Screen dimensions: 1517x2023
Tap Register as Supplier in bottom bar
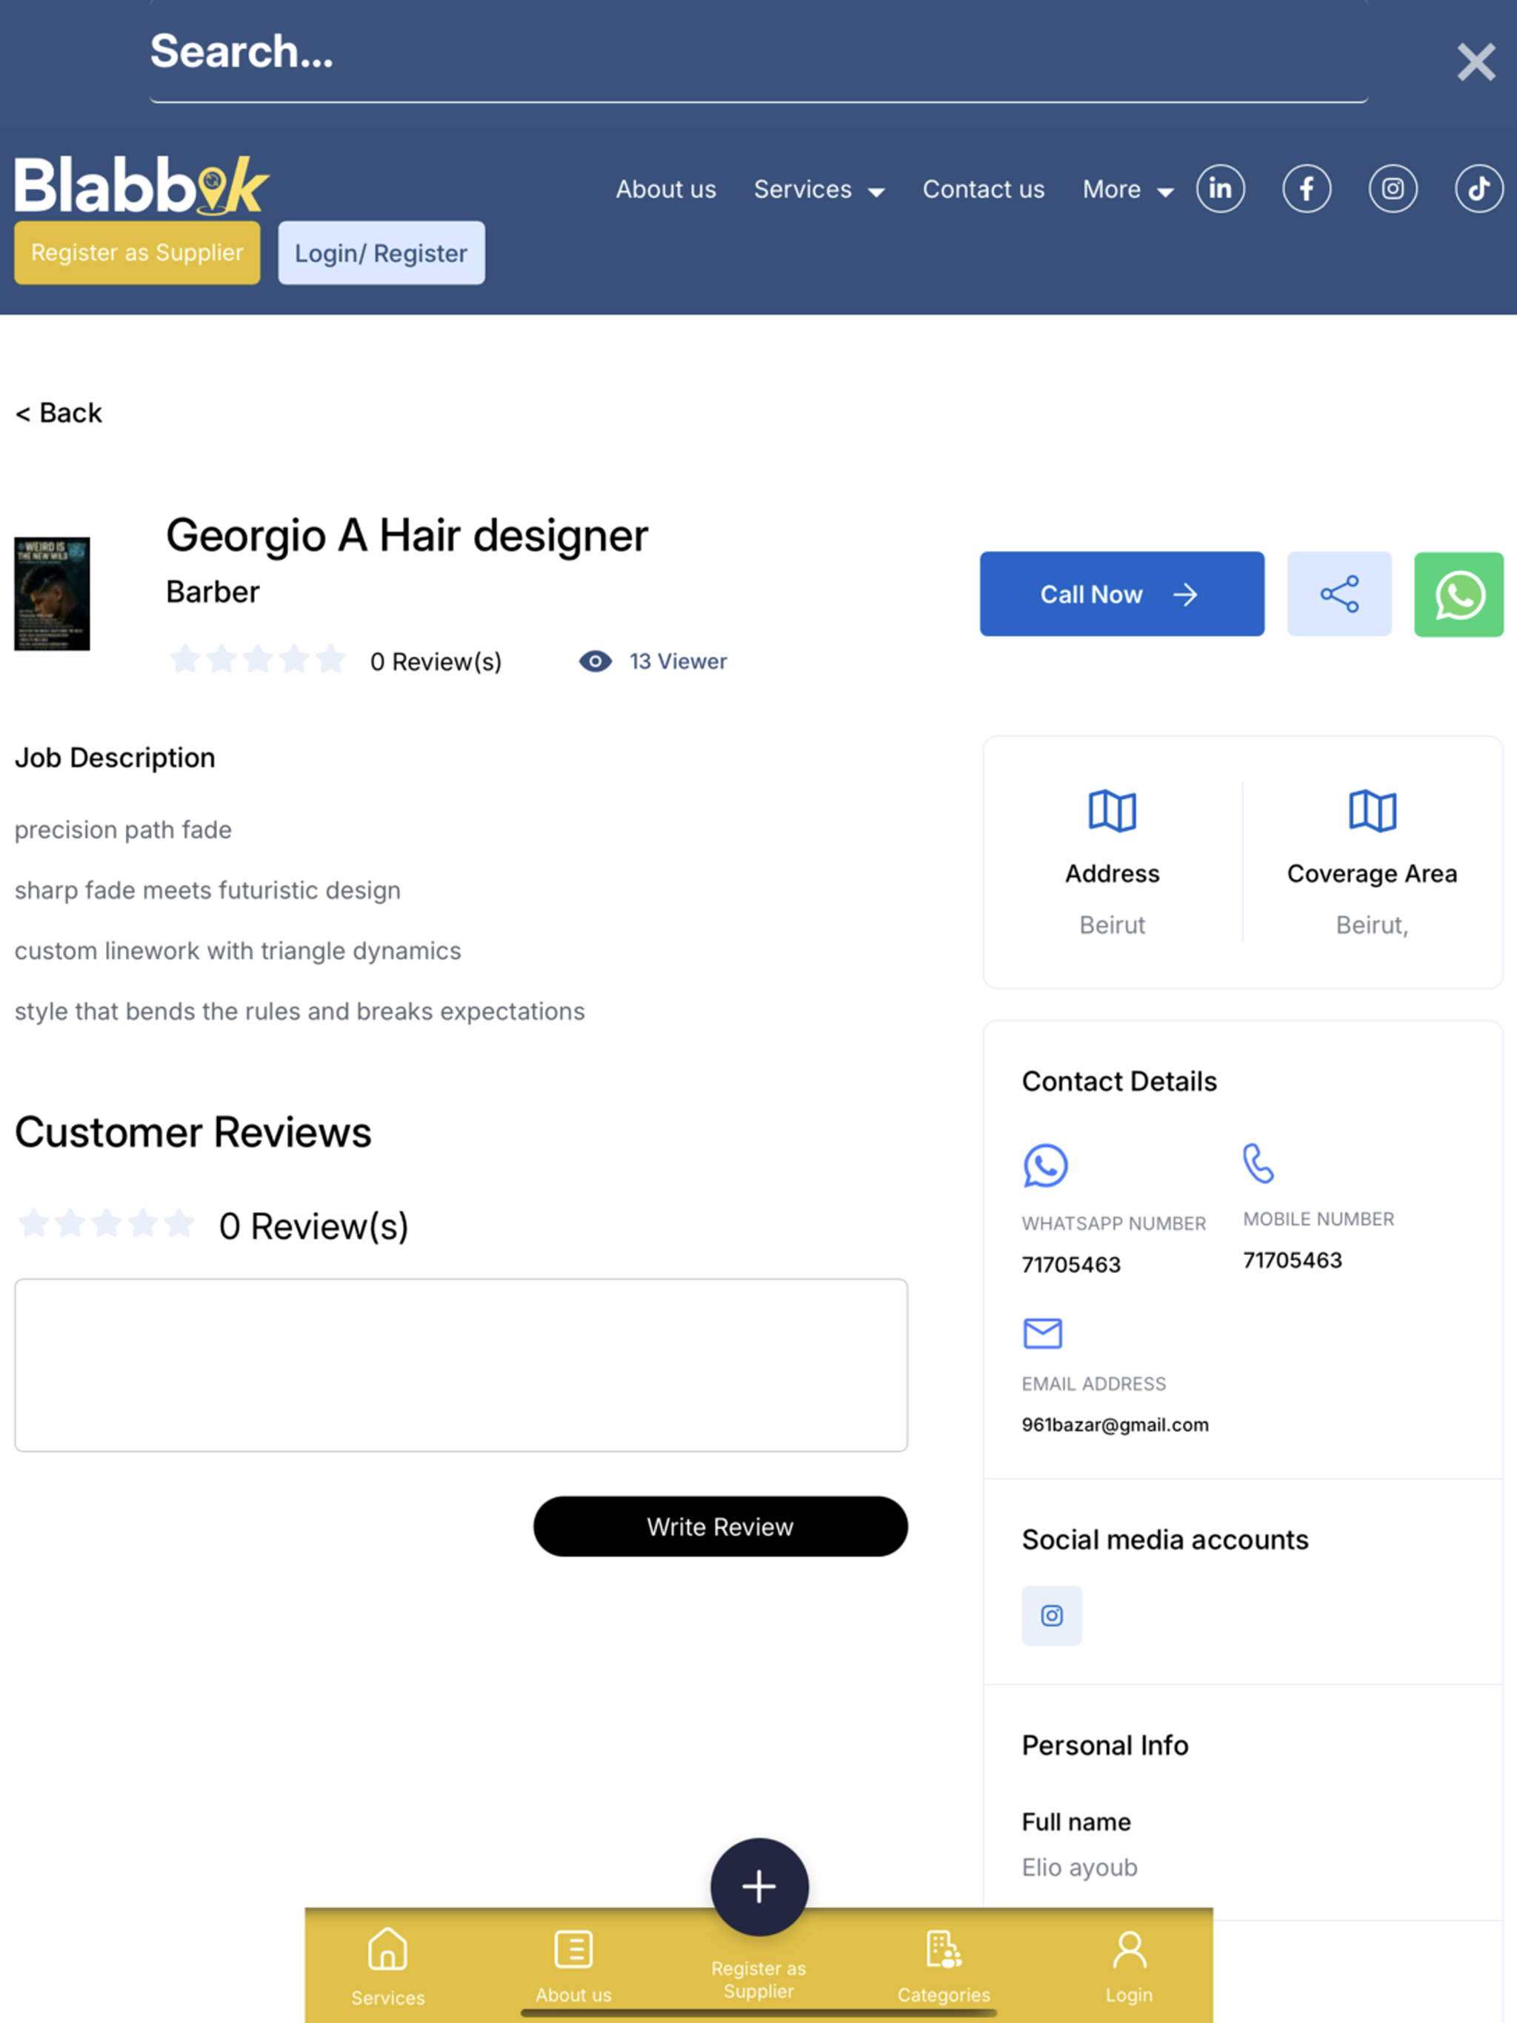758,1980
